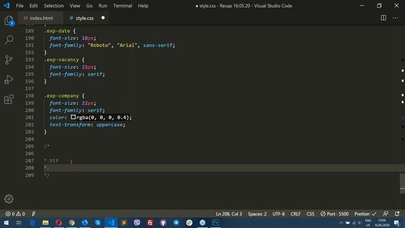Open the Help menu
405x228 pixels.
click(143, 6)
